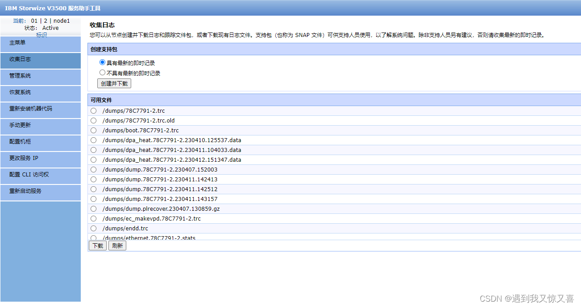The height and width of the screenshot is (307, 581).
Task: Click the 下载 button
Action: click(x=98, y=246)
